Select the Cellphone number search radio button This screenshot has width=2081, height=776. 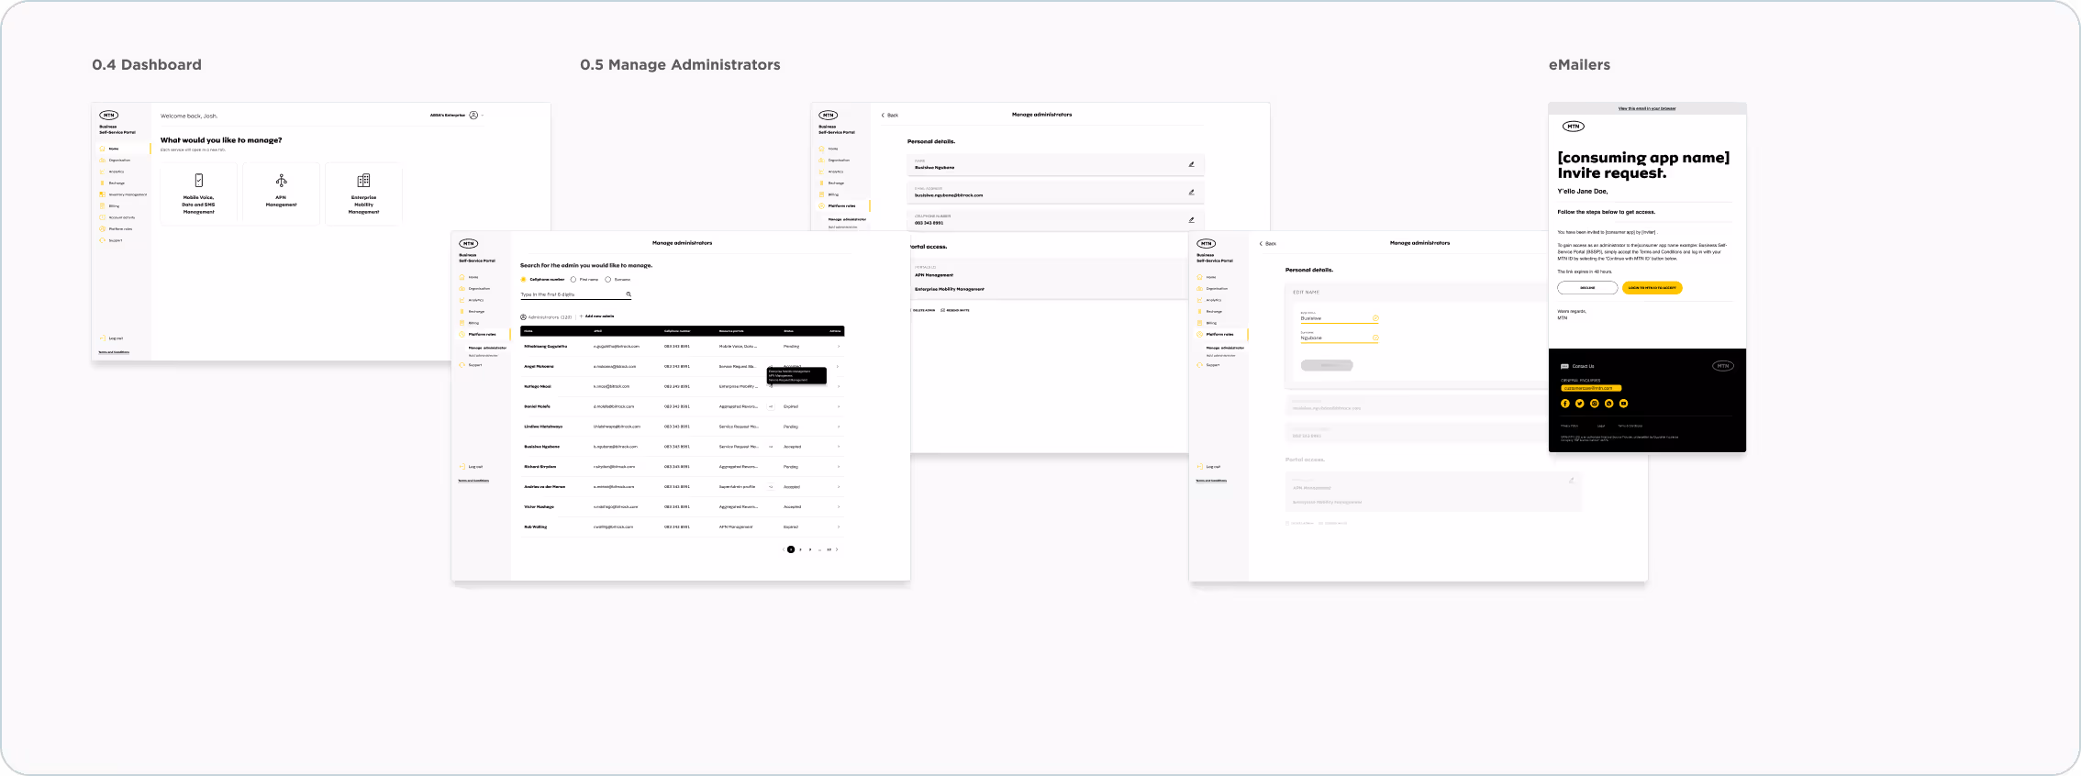[x=523, y=280]
